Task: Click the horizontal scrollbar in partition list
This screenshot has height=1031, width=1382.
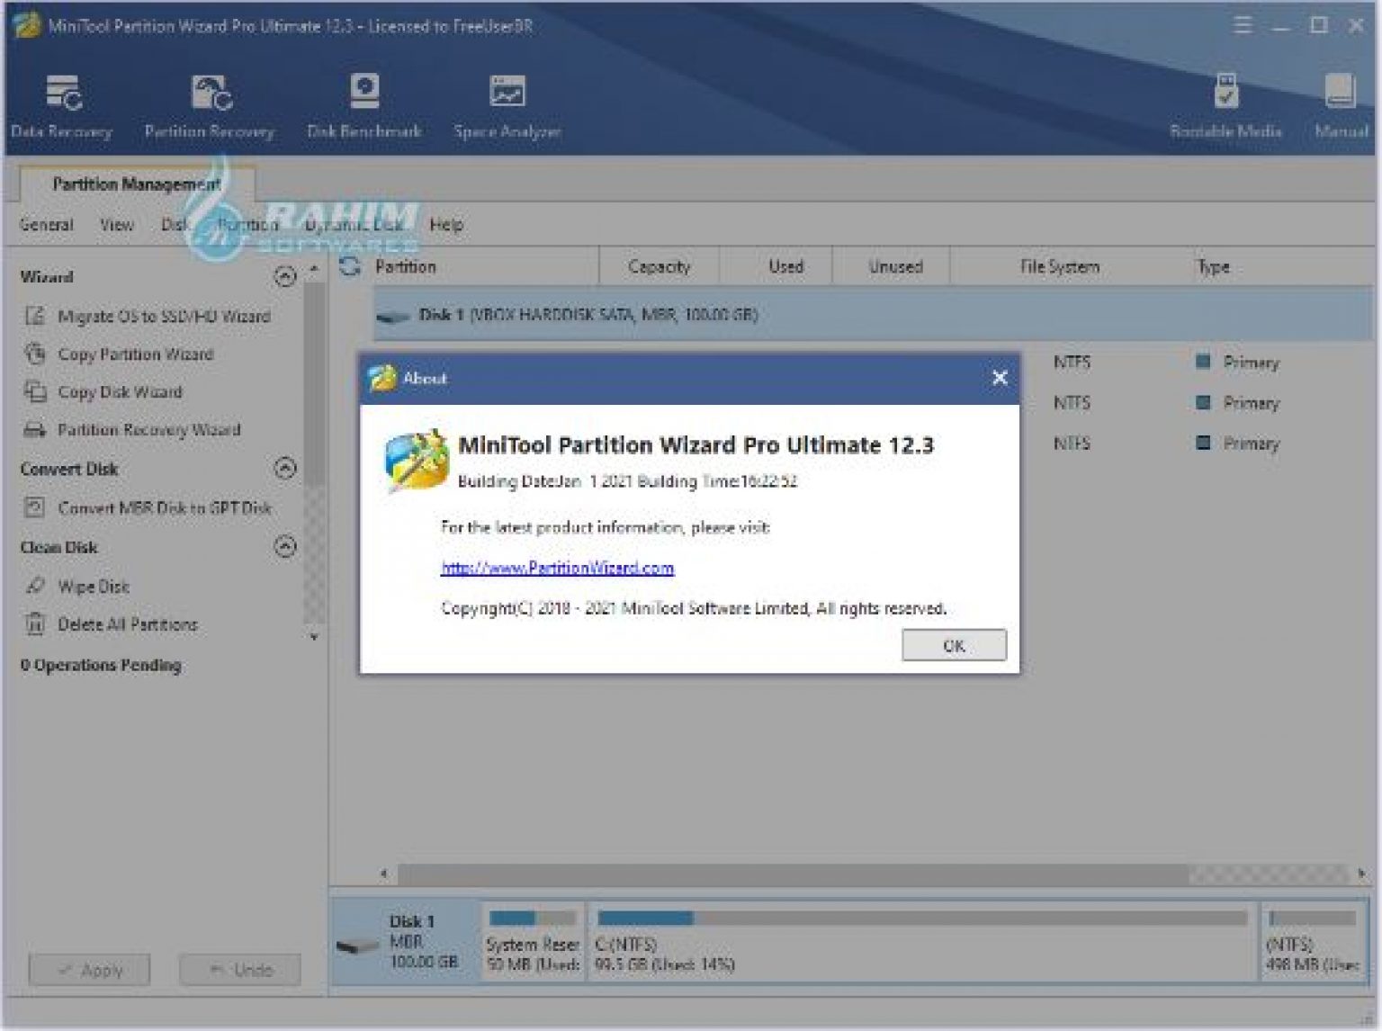Action: pyautogui.click(x=792, y=874)
